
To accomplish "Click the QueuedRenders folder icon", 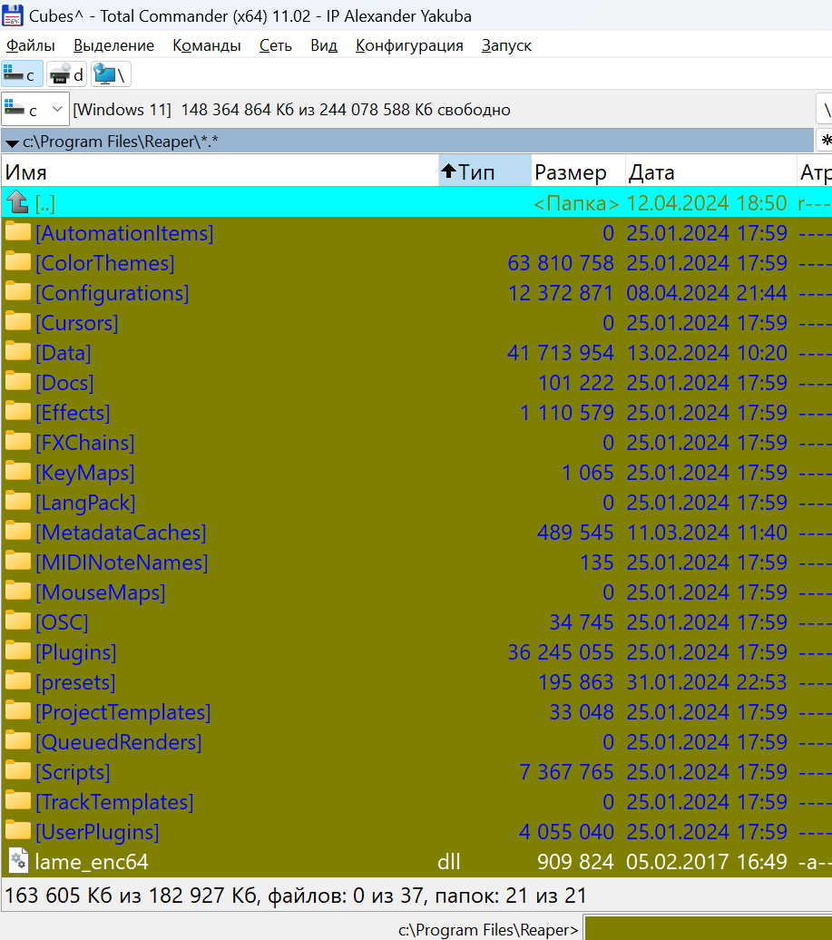I will [x=18, y=741].
